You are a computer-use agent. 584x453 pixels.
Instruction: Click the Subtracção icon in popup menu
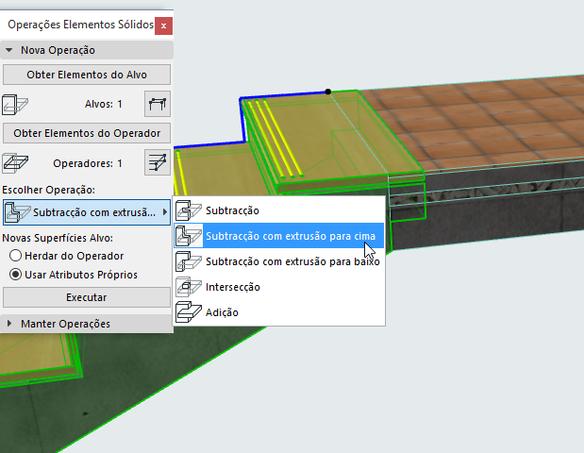(x=189, y=210)
